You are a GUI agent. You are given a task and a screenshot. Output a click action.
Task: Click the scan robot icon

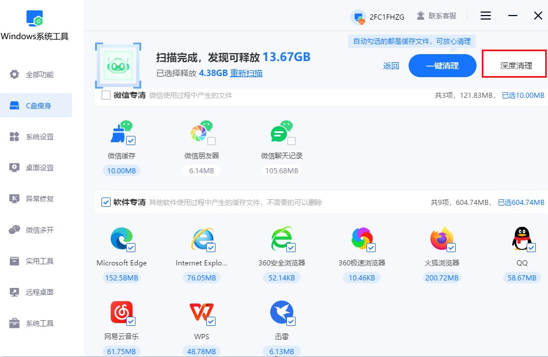point(118,65)
